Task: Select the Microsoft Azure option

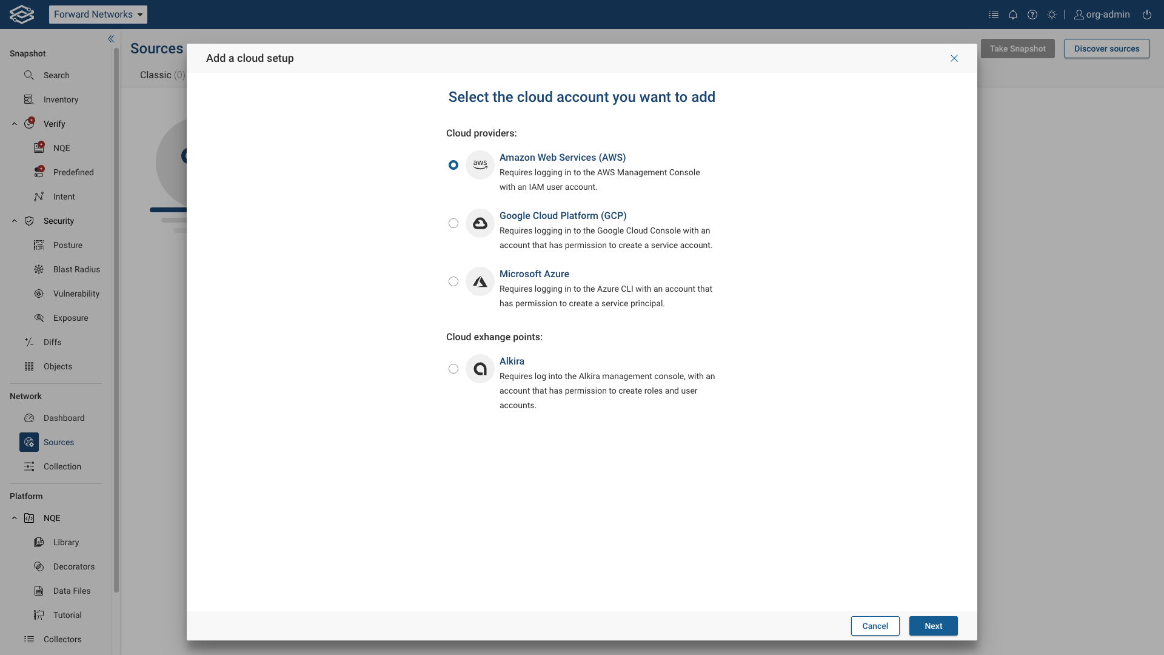Action: pos(453,281)
